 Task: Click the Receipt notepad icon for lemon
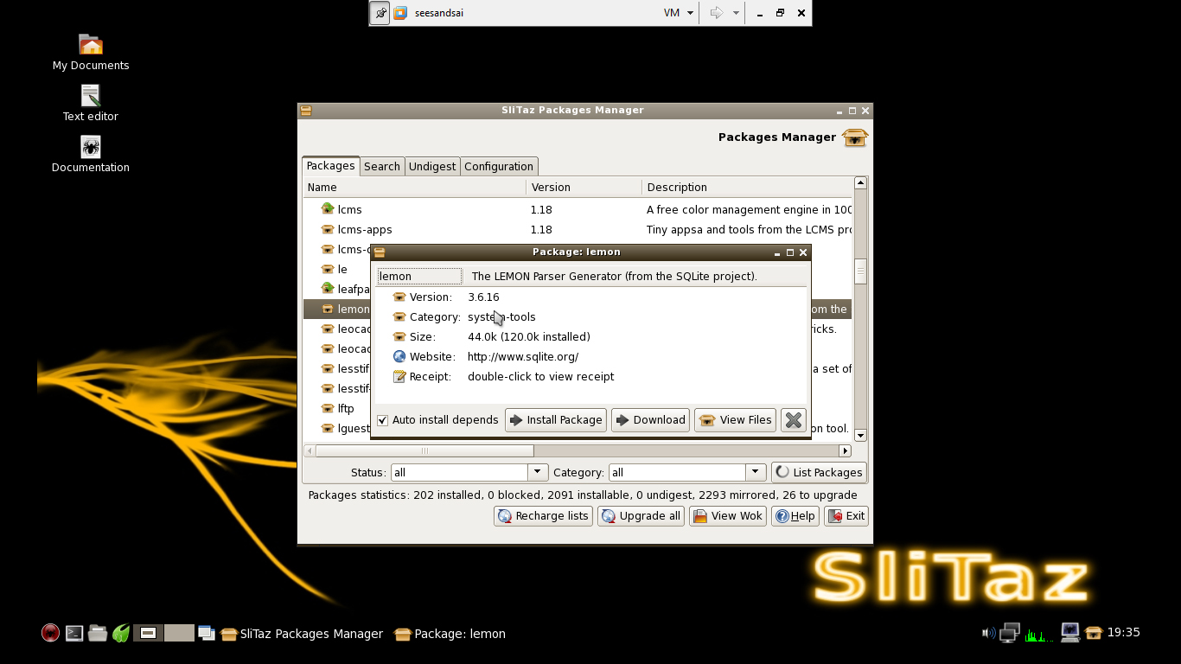point(399,376)
